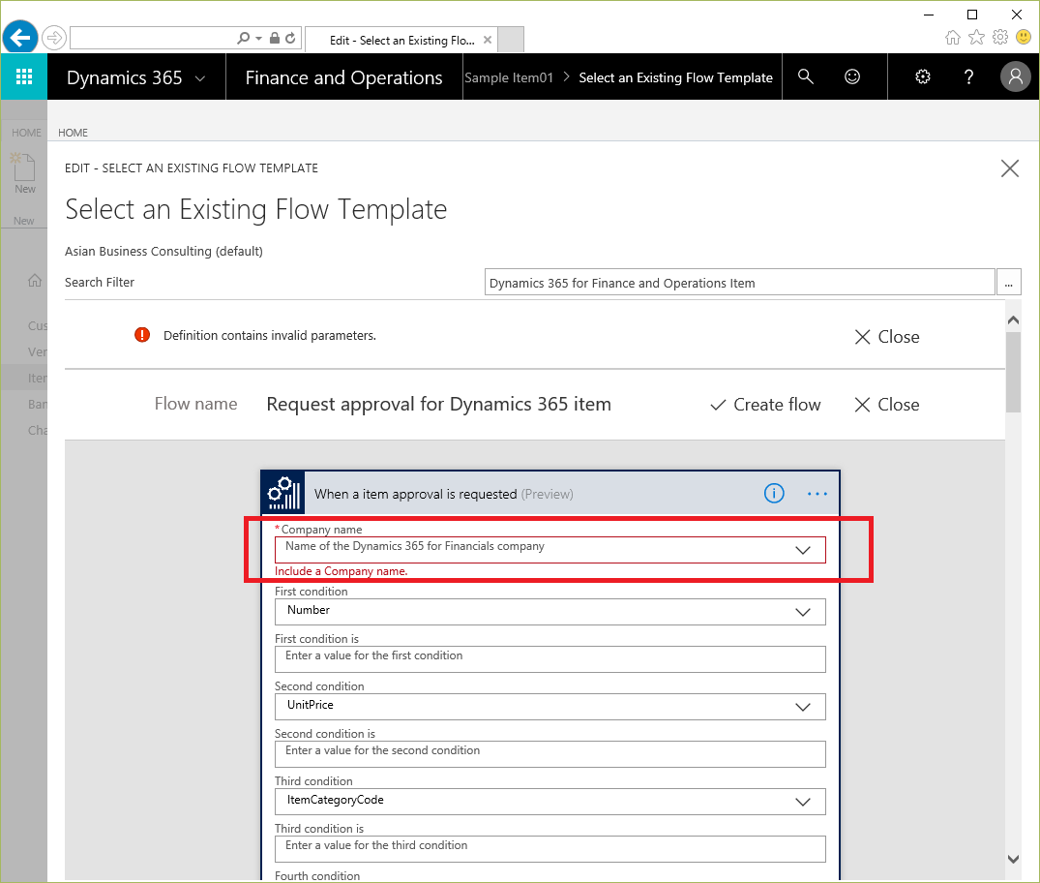Click the address bar search magnifier icon
The width and height of the screenshot is (1040, 883).
pyautogui.click(x=244, y=39)
